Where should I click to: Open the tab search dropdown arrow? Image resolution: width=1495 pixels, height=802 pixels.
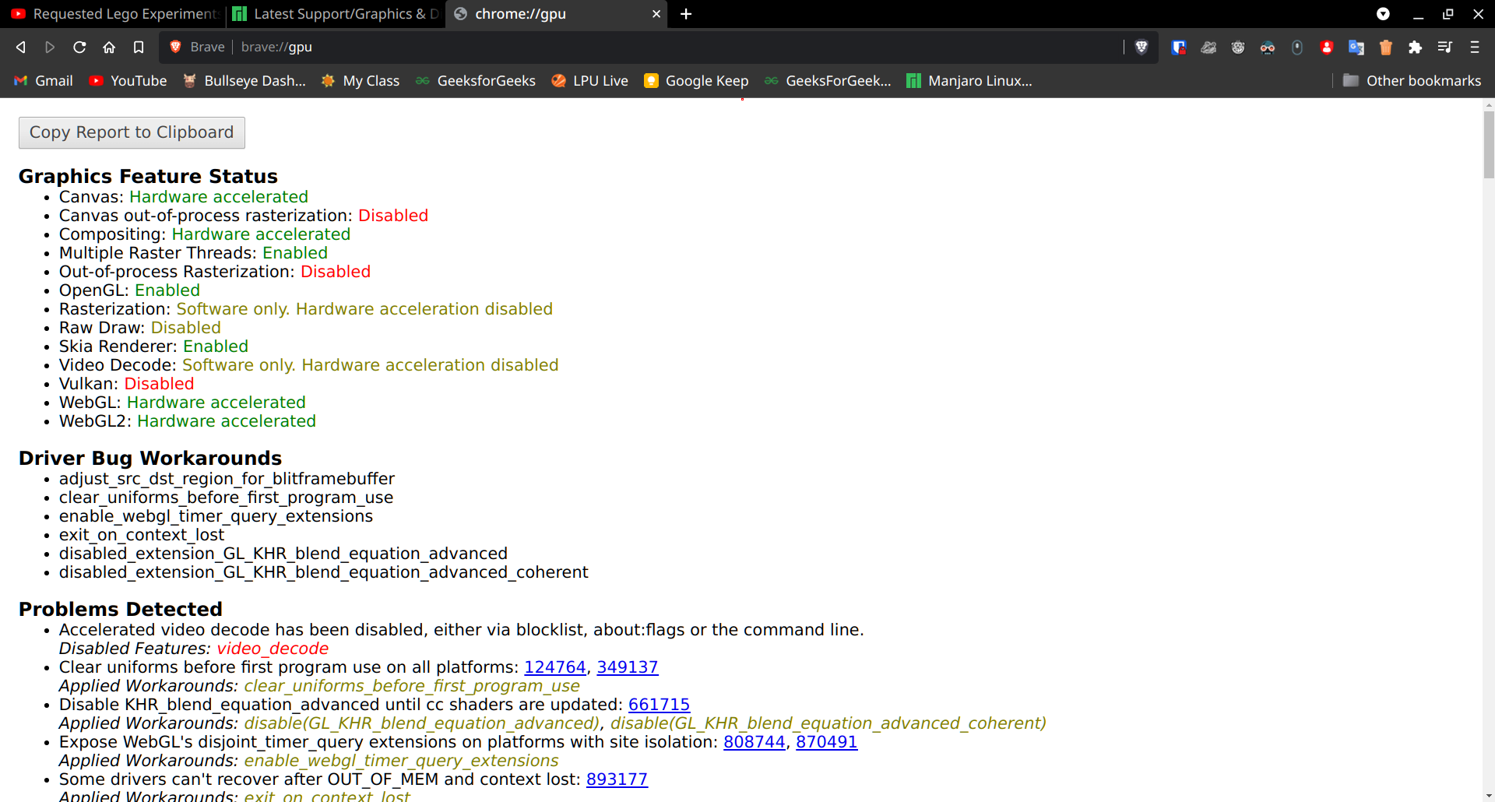(1383, 14)
